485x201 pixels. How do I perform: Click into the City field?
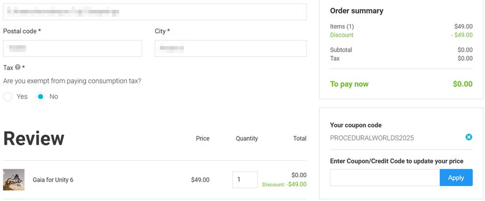pos(231,48)
